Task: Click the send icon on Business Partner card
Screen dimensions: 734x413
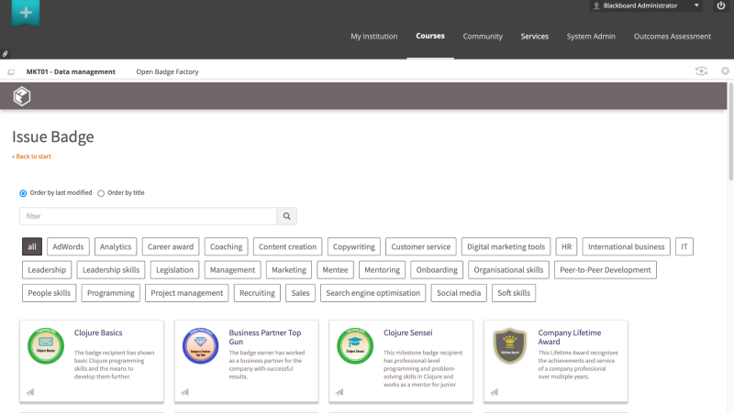Action: (x=185, y=392)
